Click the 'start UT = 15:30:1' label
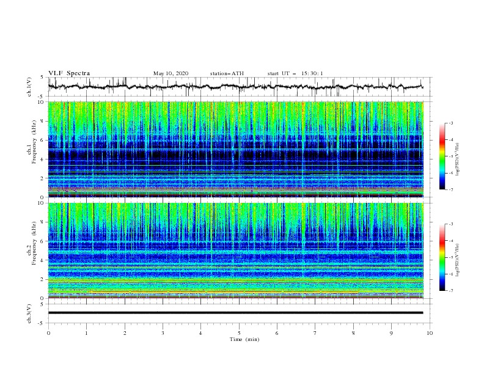The height and width of the screenshot is (374, 484). (295, 73)
